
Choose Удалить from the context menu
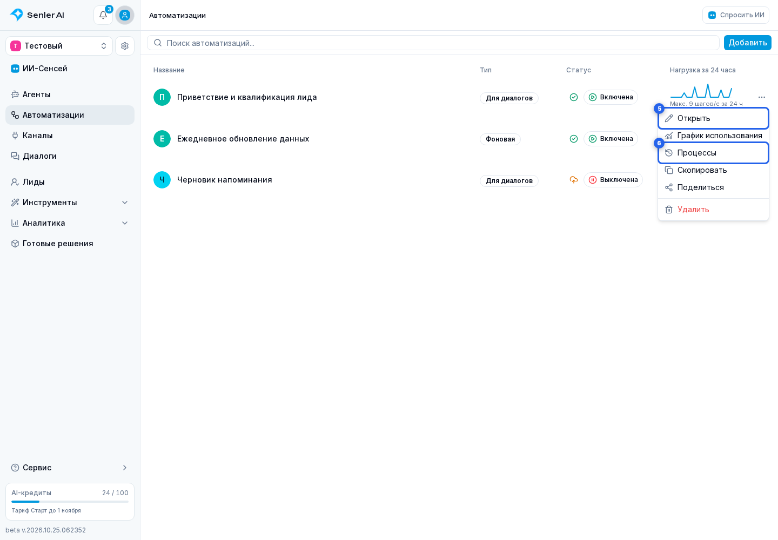[713, 210]
